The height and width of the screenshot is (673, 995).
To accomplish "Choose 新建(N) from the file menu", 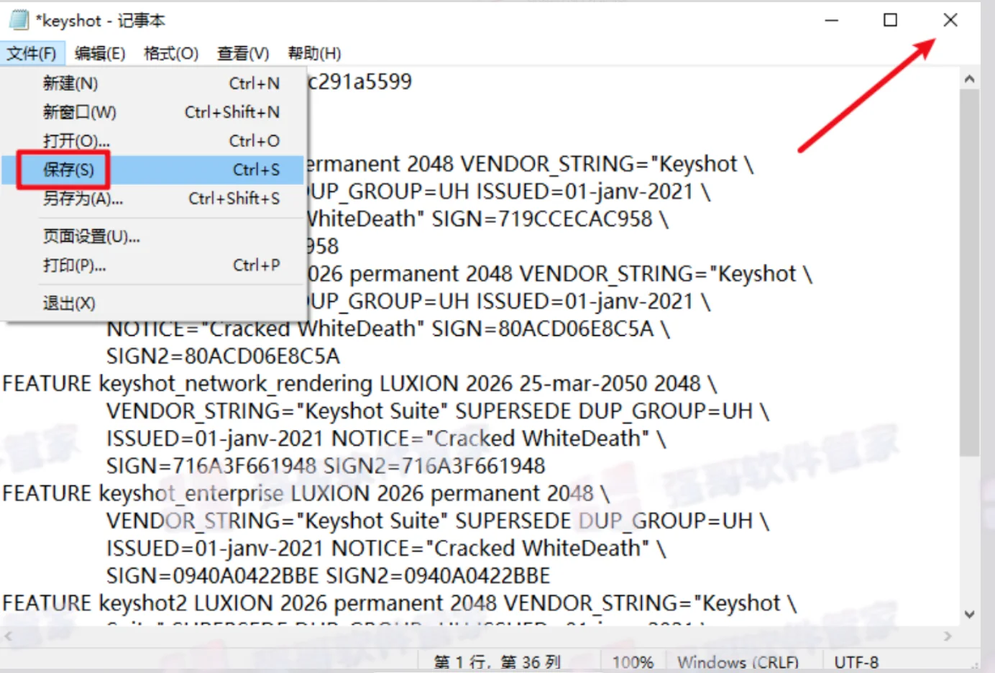I will click(152, 83).
